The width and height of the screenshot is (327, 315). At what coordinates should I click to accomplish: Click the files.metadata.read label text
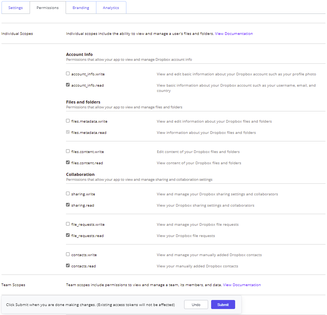(x=89, y=133)
